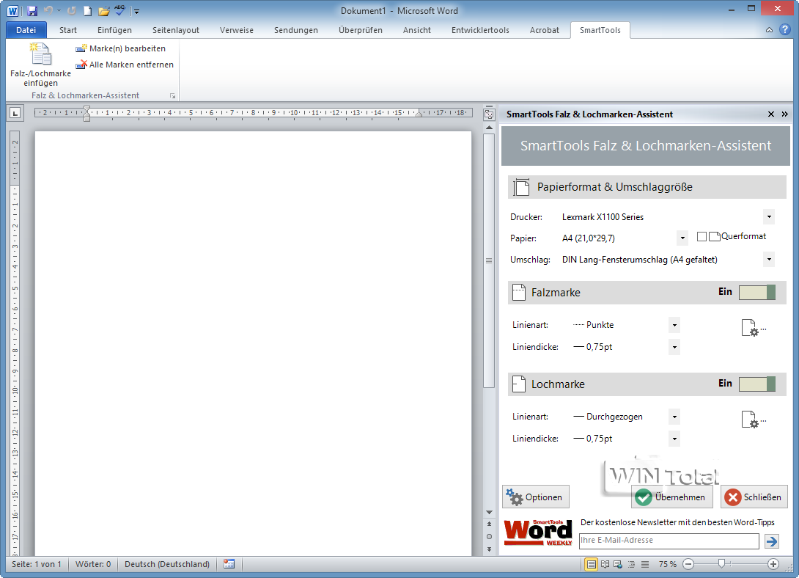Screen dimensions: 799x578
Task: Open the Lochmarke Liniendicke dropdown
Action: click(674, 439)
